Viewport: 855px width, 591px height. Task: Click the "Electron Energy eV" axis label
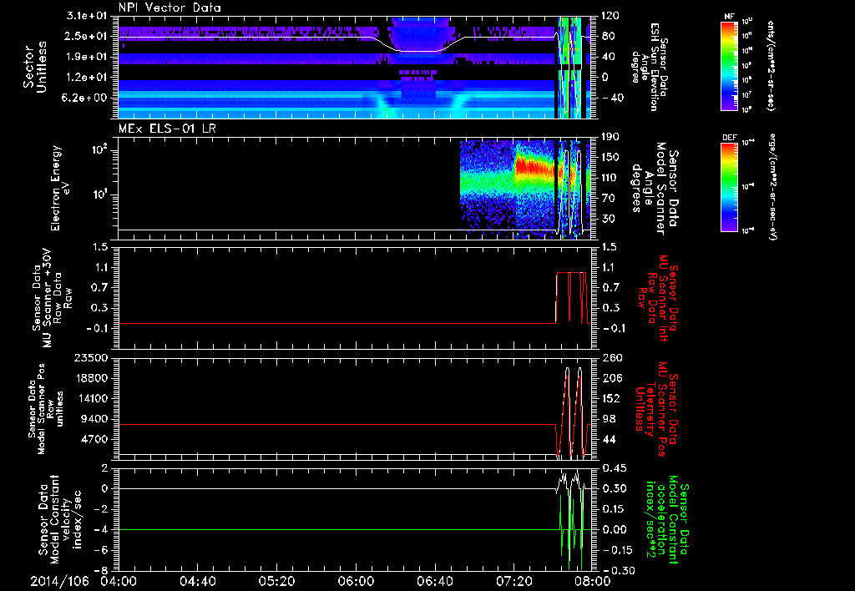(x=60, y=188)
